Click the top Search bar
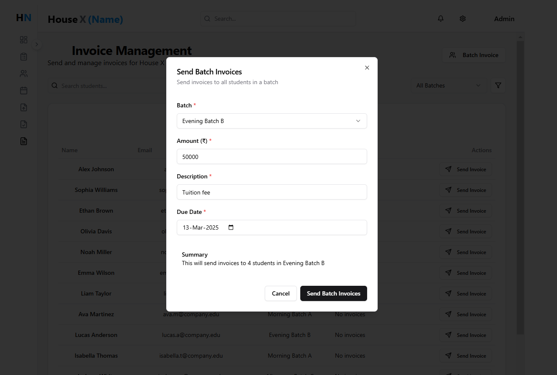Viewport: 557px width, 375px height. (278, 19)
